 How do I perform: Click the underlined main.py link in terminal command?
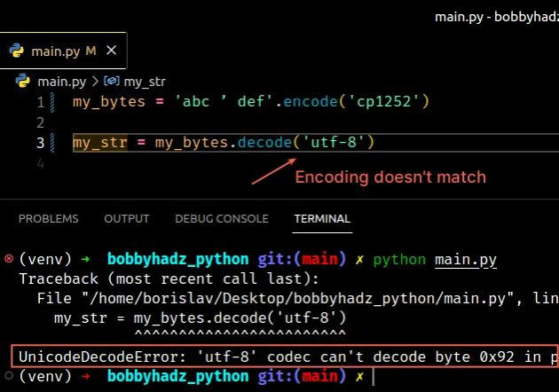466,260
